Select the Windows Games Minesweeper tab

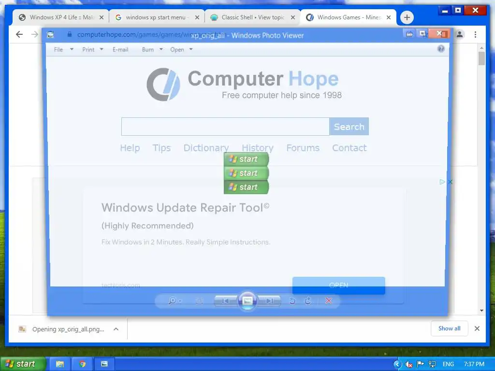349,17
